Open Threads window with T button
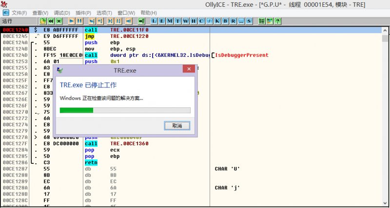Image resolution: width=390 pixels, height=208 pixels. (177, 21)
